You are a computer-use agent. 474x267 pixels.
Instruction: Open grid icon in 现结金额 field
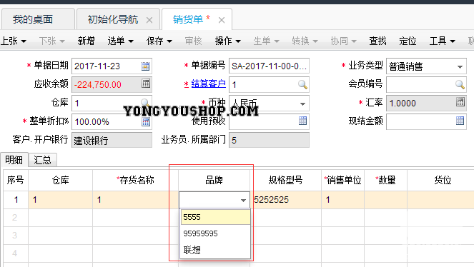[460, 121]
